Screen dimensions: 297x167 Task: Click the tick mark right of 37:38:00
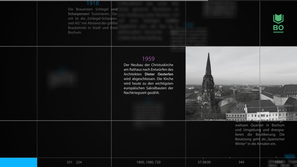pos(230,158)
